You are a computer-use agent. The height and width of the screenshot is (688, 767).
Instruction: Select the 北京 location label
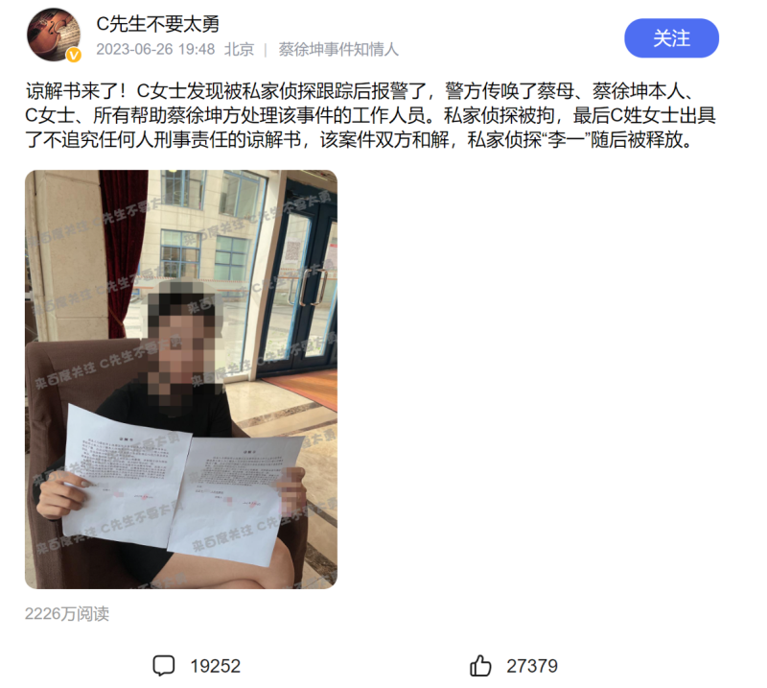point(239,50)
